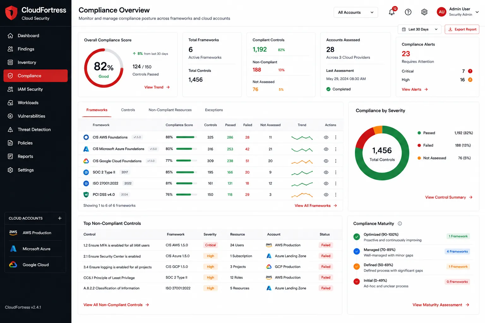485x323 pixels.
Task: Switch to the Controls tab
Action: tap(128, 110)
